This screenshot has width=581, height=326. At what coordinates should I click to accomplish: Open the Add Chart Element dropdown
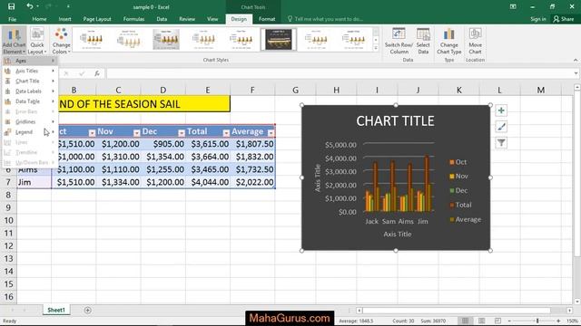[x=14, y=41]
